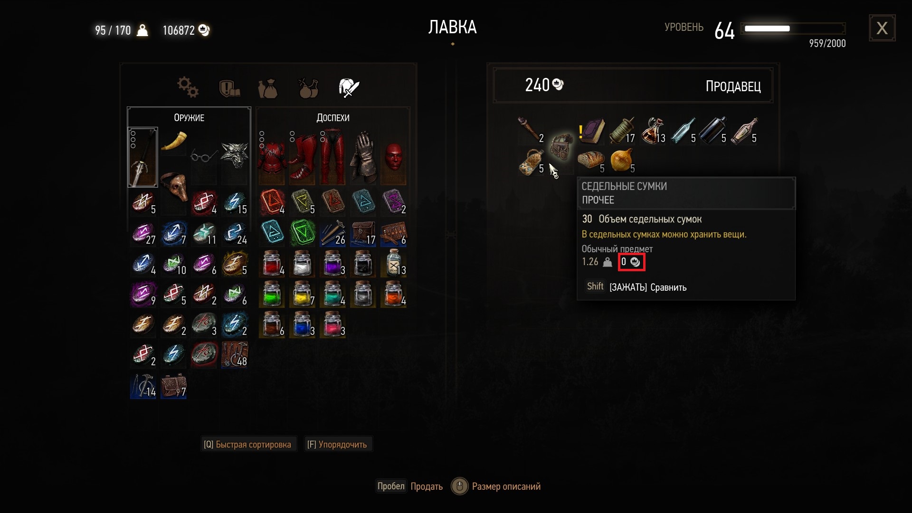The image size is (912, 513).
Task: Switch to the pouch and bag tab
Action: pos(268,88)
